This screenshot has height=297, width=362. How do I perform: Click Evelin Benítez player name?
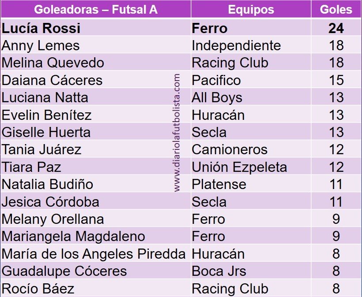click(46, 115)
